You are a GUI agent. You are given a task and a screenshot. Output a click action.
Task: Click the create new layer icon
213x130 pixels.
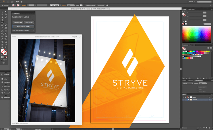[x=206, y=128]
